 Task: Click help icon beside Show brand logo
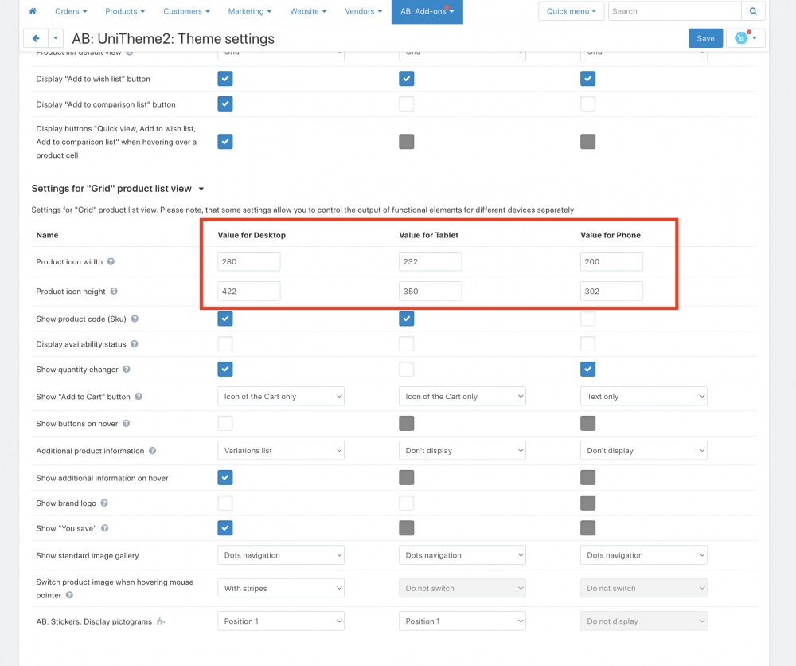point(104,503)
